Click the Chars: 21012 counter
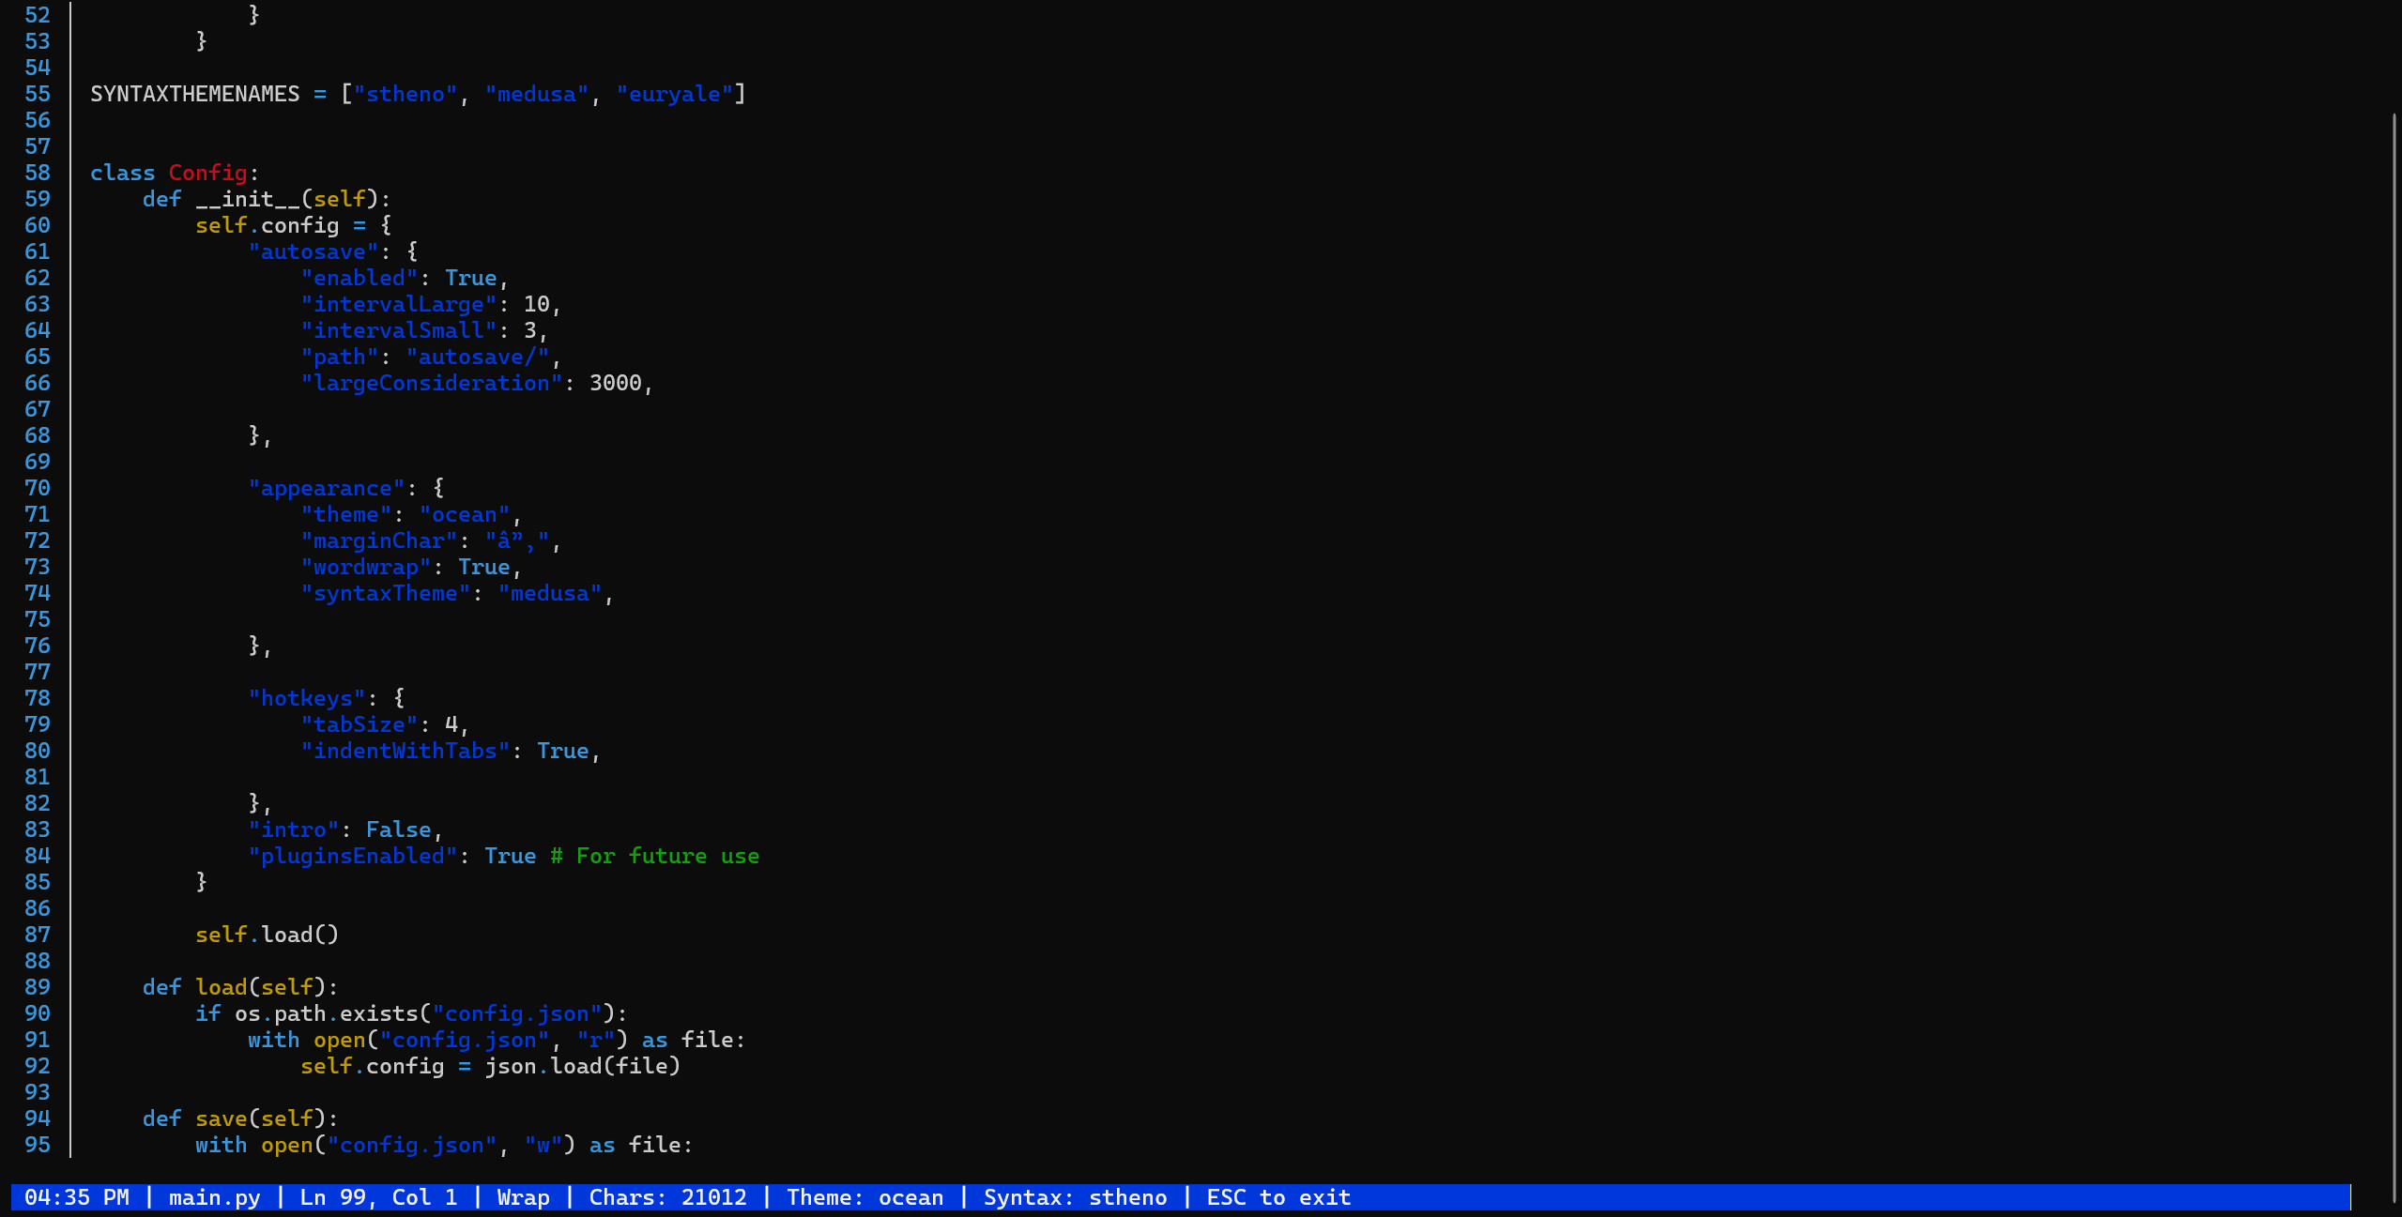The width and height of the screenshot is (2402, 1217). coord(667,1197)
